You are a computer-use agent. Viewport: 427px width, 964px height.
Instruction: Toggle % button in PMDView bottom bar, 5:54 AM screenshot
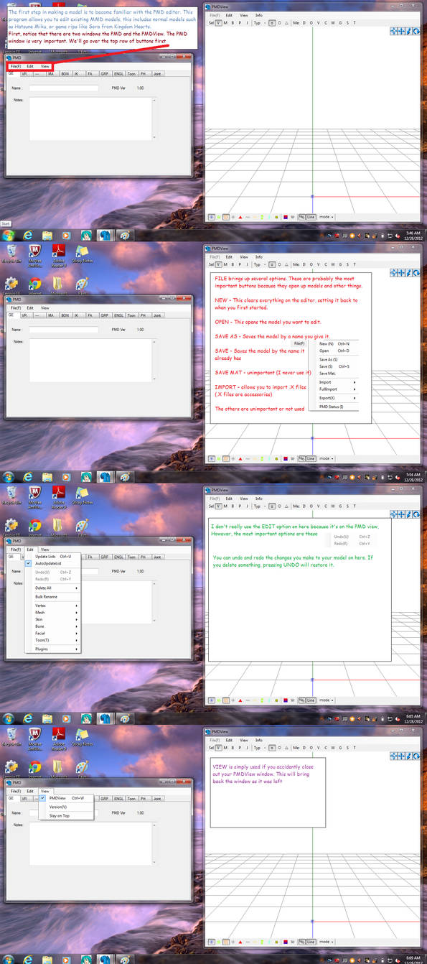[x=301, y=458]
